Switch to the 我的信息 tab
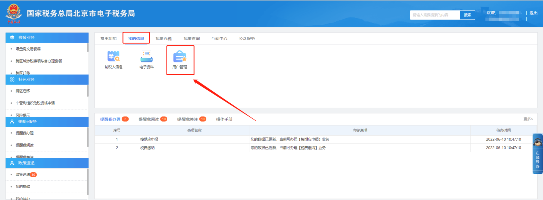This screenshot has height=200, width=543. tap(136, 38)
